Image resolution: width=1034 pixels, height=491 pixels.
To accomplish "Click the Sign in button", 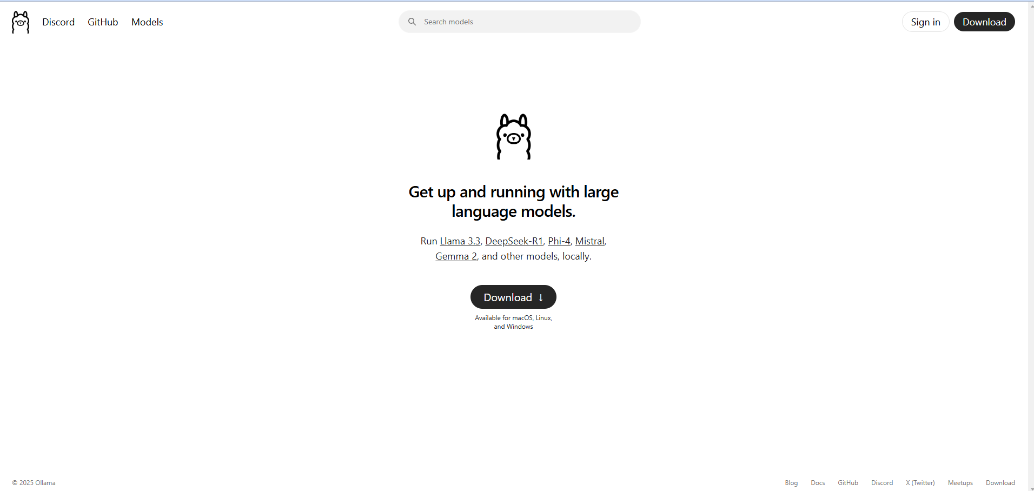I will click(x=925, y=22).
